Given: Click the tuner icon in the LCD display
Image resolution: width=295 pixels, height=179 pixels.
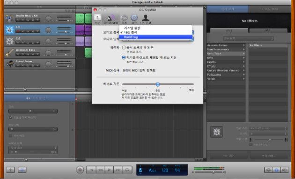Looking at the screenshot, I should (x=140, y=171).
